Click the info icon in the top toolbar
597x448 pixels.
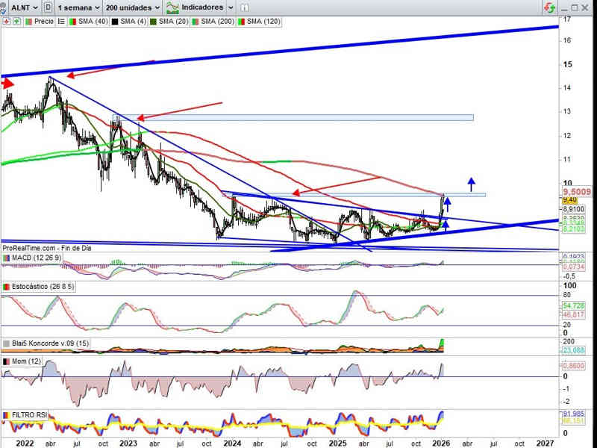click(246, 7)
